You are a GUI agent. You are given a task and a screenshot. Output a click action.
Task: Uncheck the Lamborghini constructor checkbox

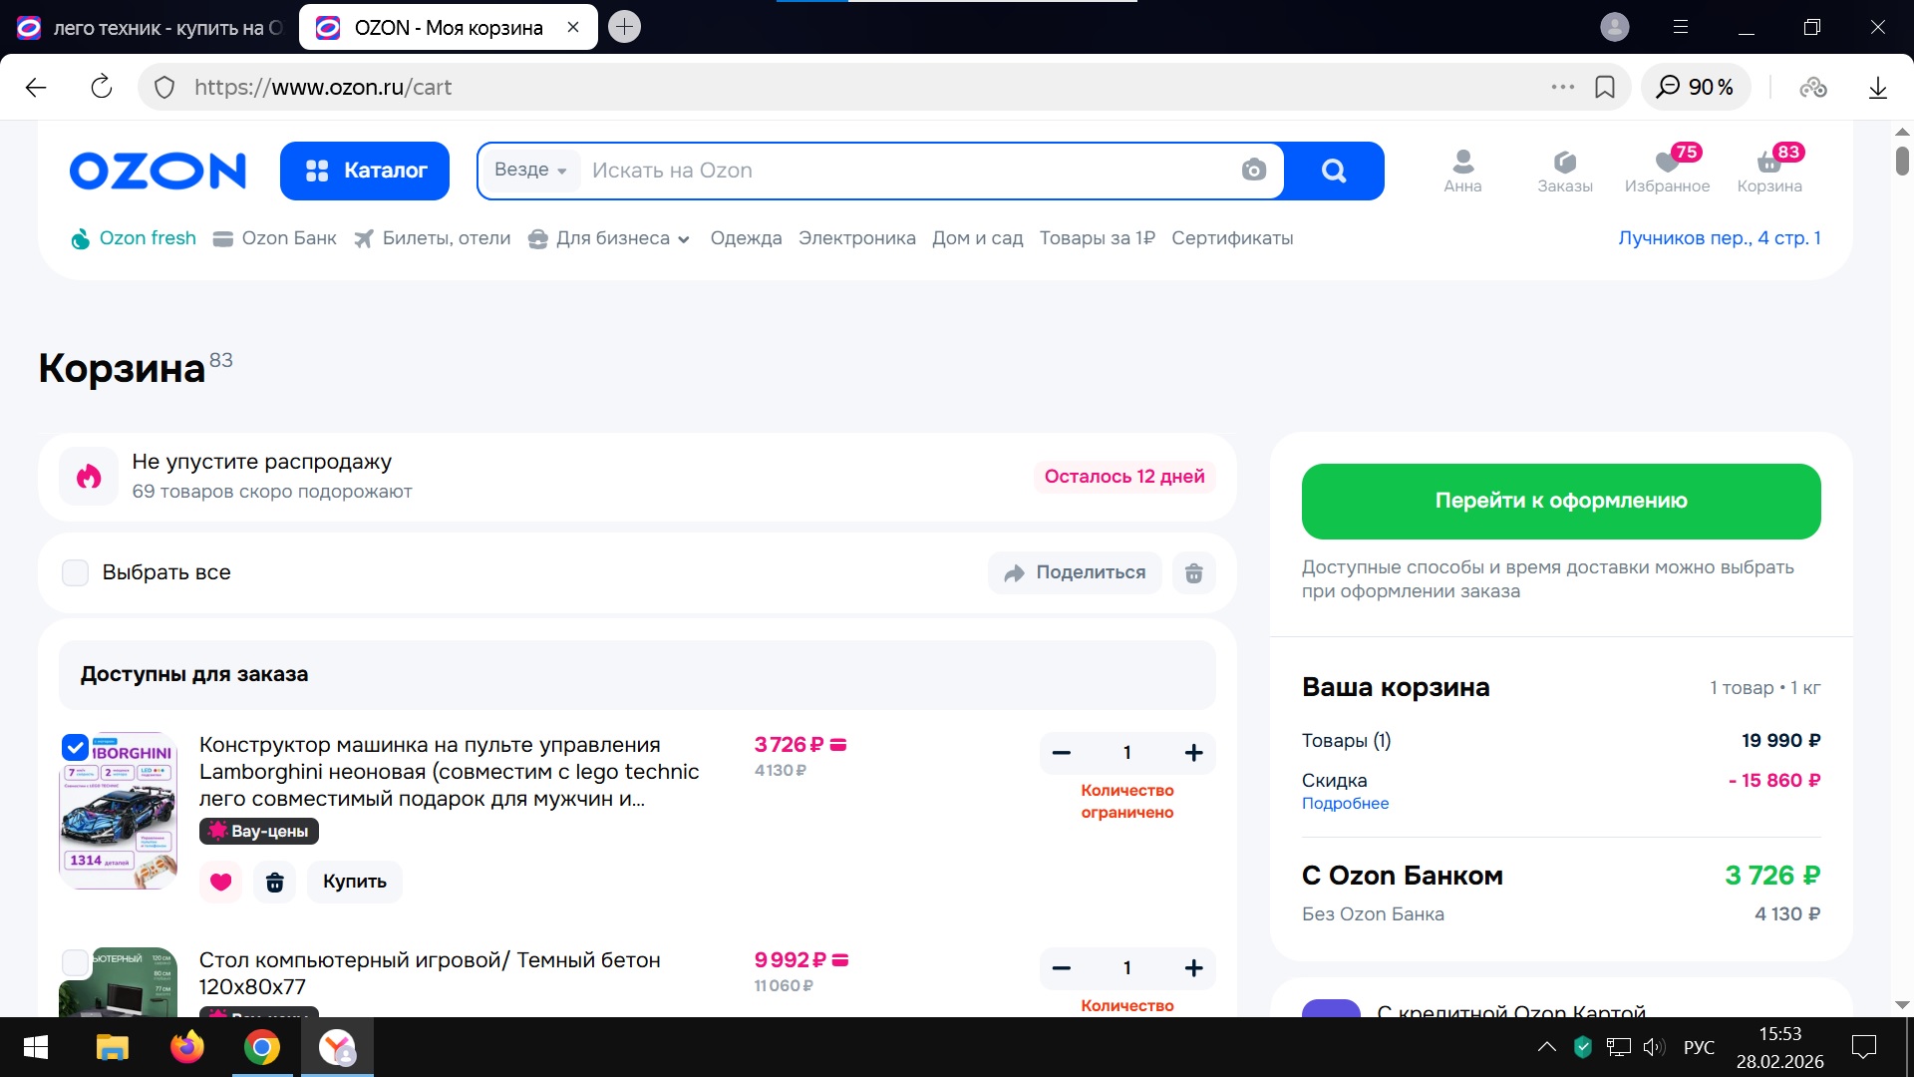76,747
